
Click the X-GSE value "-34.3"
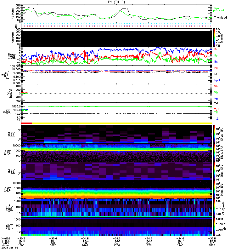(x=148, y=238)
